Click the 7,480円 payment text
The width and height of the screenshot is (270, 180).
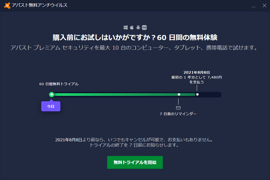pos(215,77)
